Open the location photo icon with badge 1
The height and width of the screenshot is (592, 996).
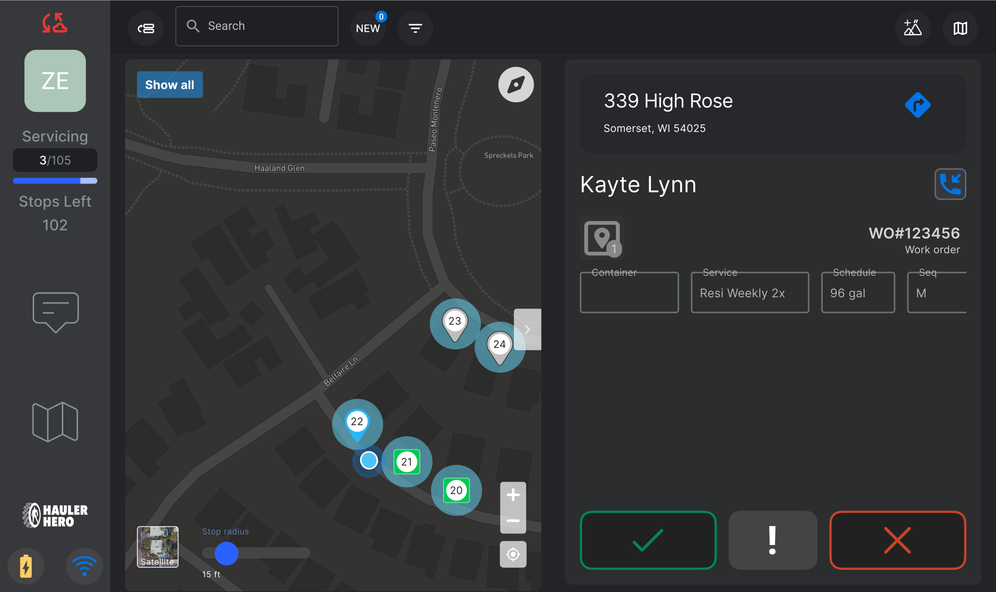coord(602,238)
